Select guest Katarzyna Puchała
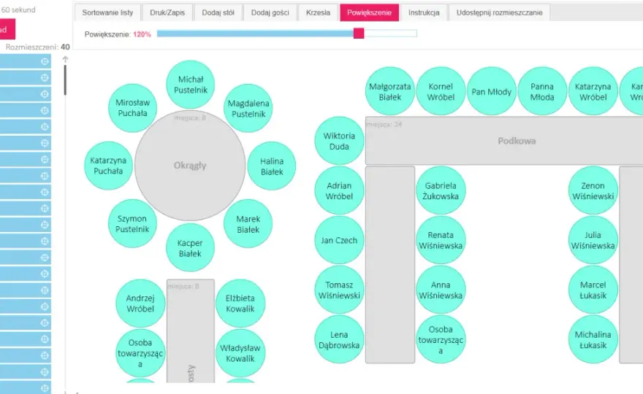 108,166
